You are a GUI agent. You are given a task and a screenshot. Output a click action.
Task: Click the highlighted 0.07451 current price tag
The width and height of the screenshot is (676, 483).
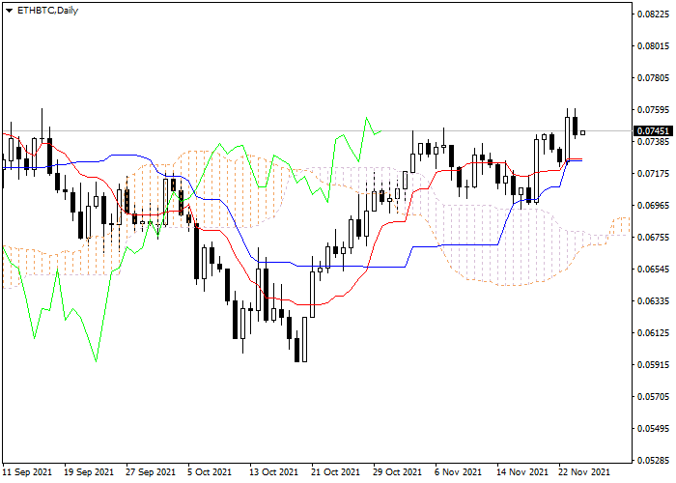(651, 131)
